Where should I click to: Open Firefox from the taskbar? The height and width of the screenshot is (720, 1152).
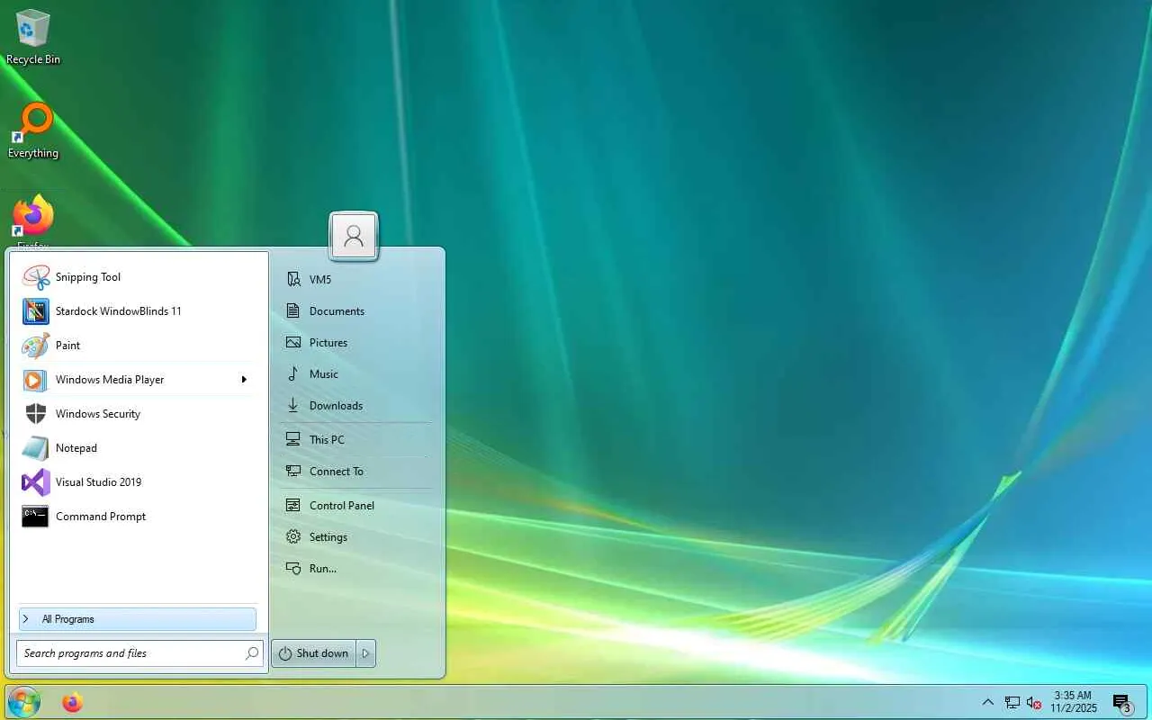73,702
